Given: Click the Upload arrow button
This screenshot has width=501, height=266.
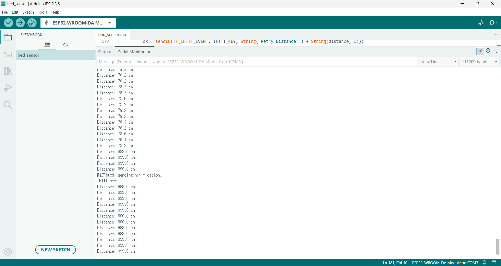Looking at the screenshot, I should tap(20, 23).
